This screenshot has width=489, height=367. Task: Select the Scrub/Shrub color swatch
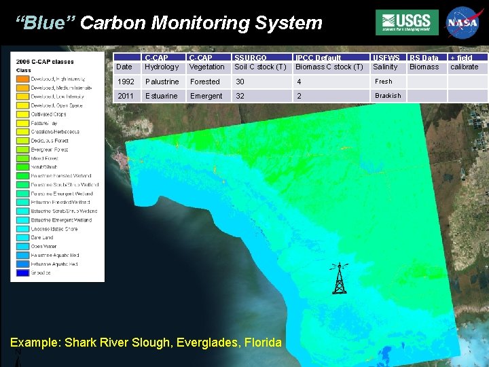tap(23, 167)
